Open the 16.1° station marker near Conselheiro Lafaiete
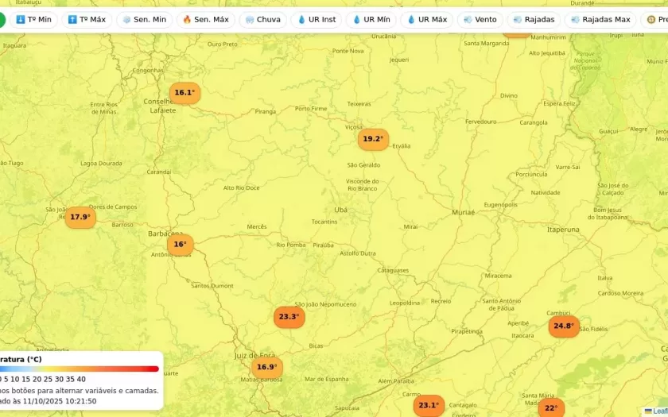 click(184, 93)
